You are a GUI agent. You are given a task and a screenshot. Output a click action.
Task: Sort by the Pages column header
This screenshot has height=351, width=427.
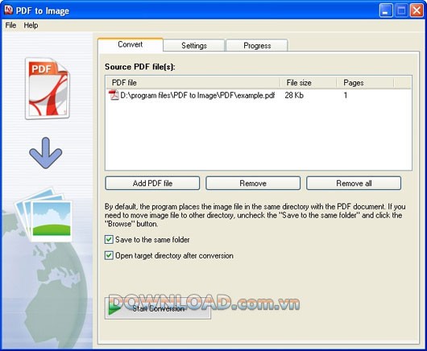[365, 82]
